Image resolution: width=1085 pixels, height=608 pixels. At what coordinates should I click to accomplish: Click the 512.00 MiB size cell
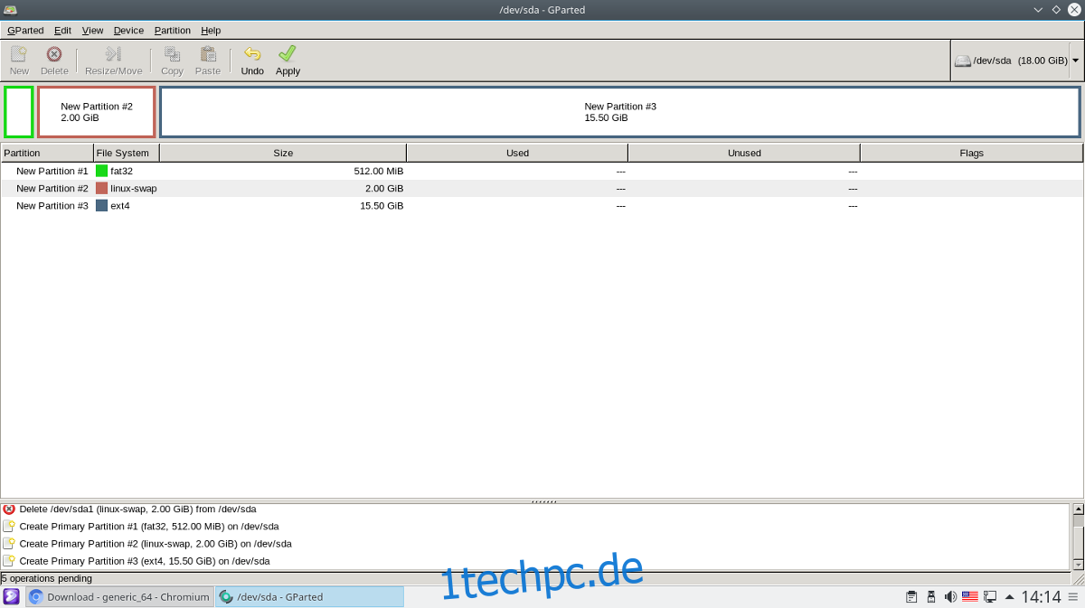point(379,171)
